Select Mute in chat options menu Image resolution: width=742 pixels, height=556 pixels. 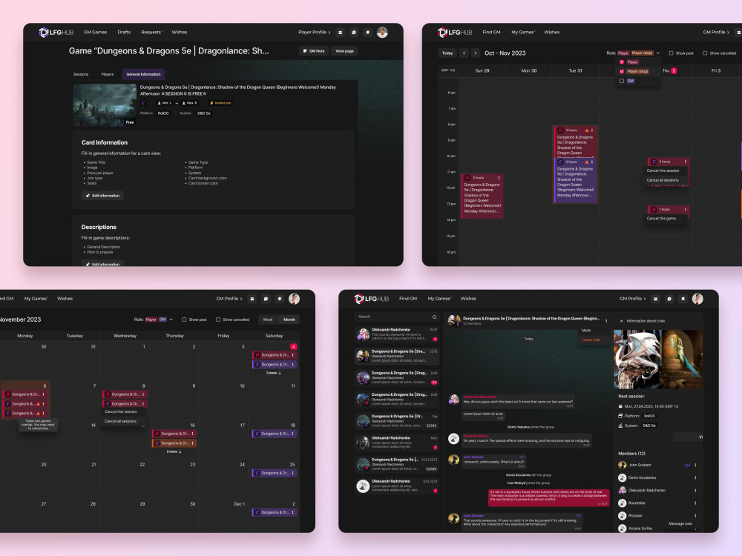tap(586, 331)
